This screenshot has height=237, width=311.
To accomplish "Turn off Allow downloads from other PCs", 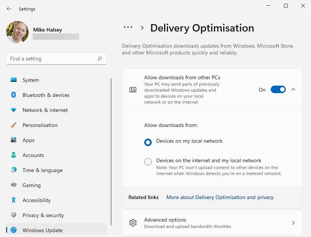I will [x=278, y=90].
